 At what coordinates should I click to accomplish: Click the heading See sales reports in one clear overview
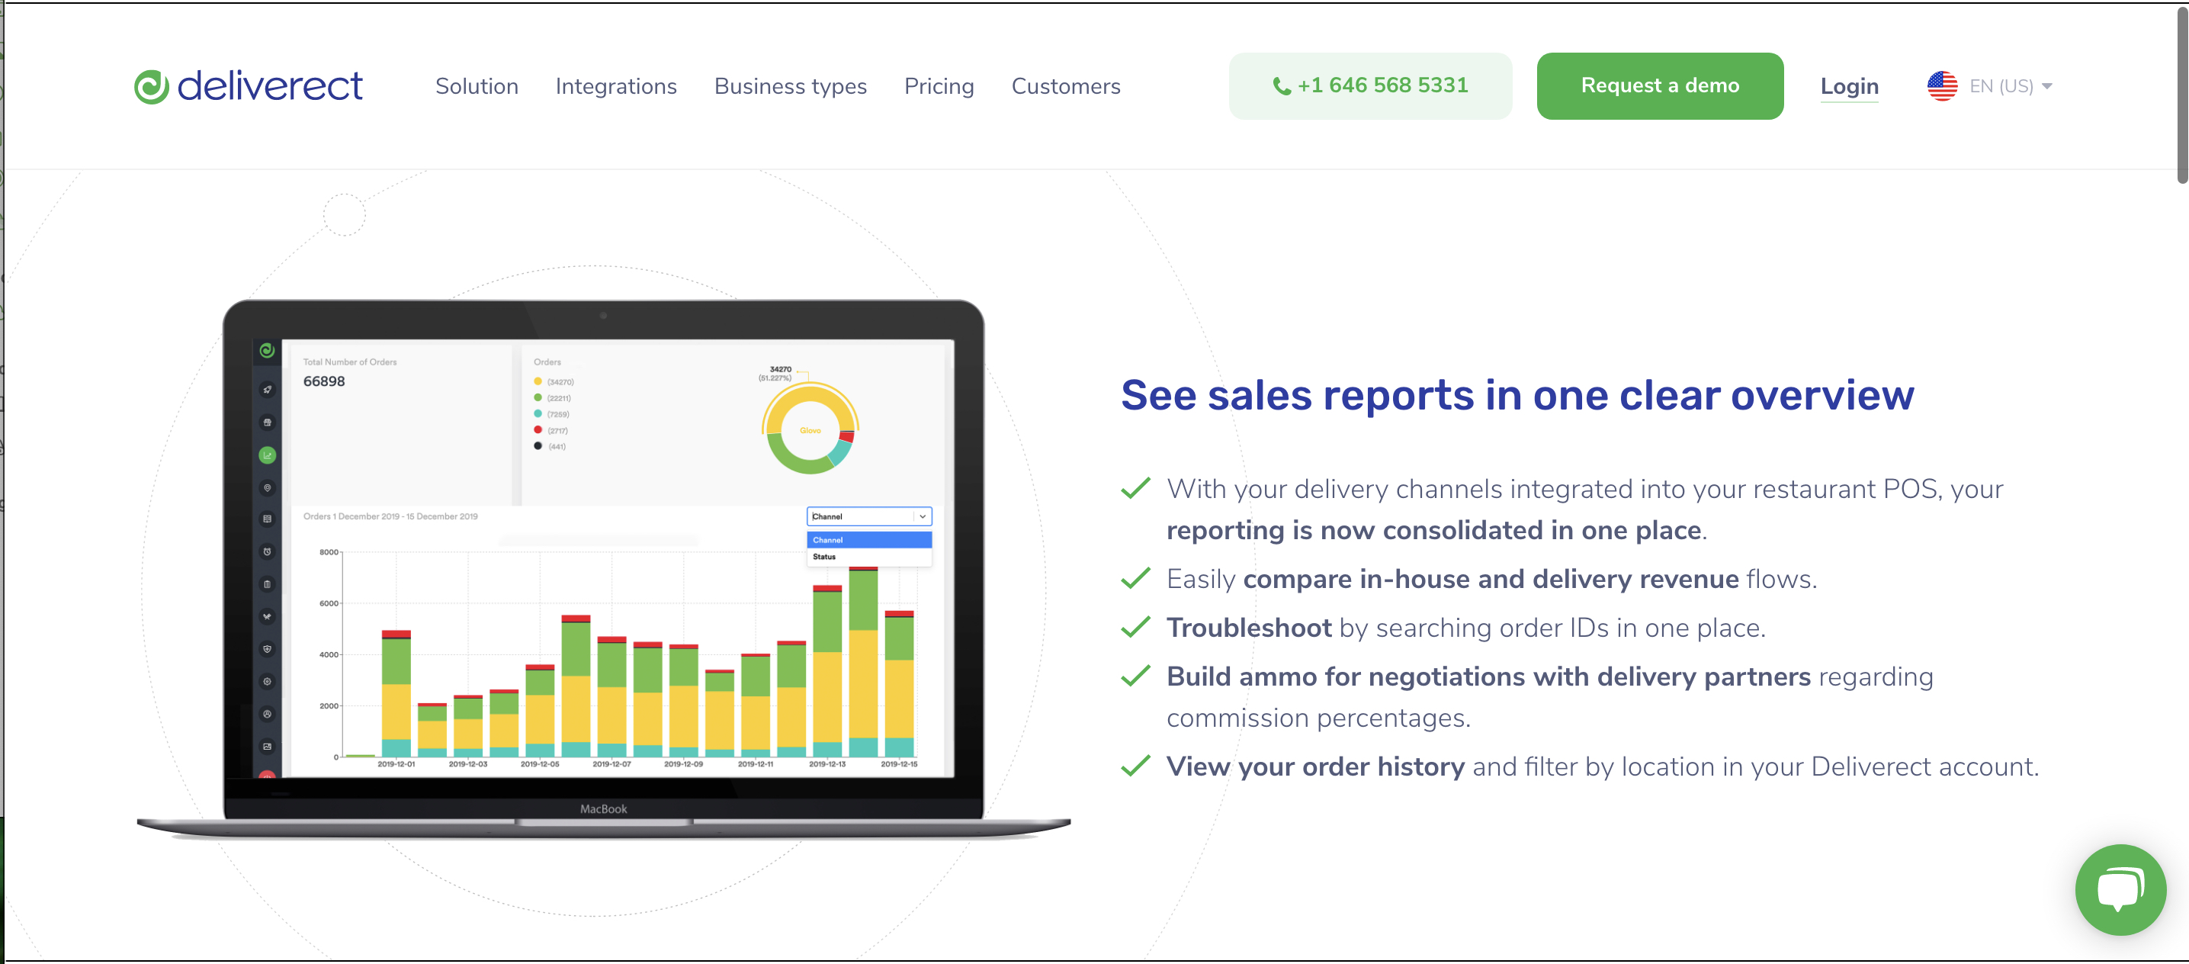tap(1517, 395)
